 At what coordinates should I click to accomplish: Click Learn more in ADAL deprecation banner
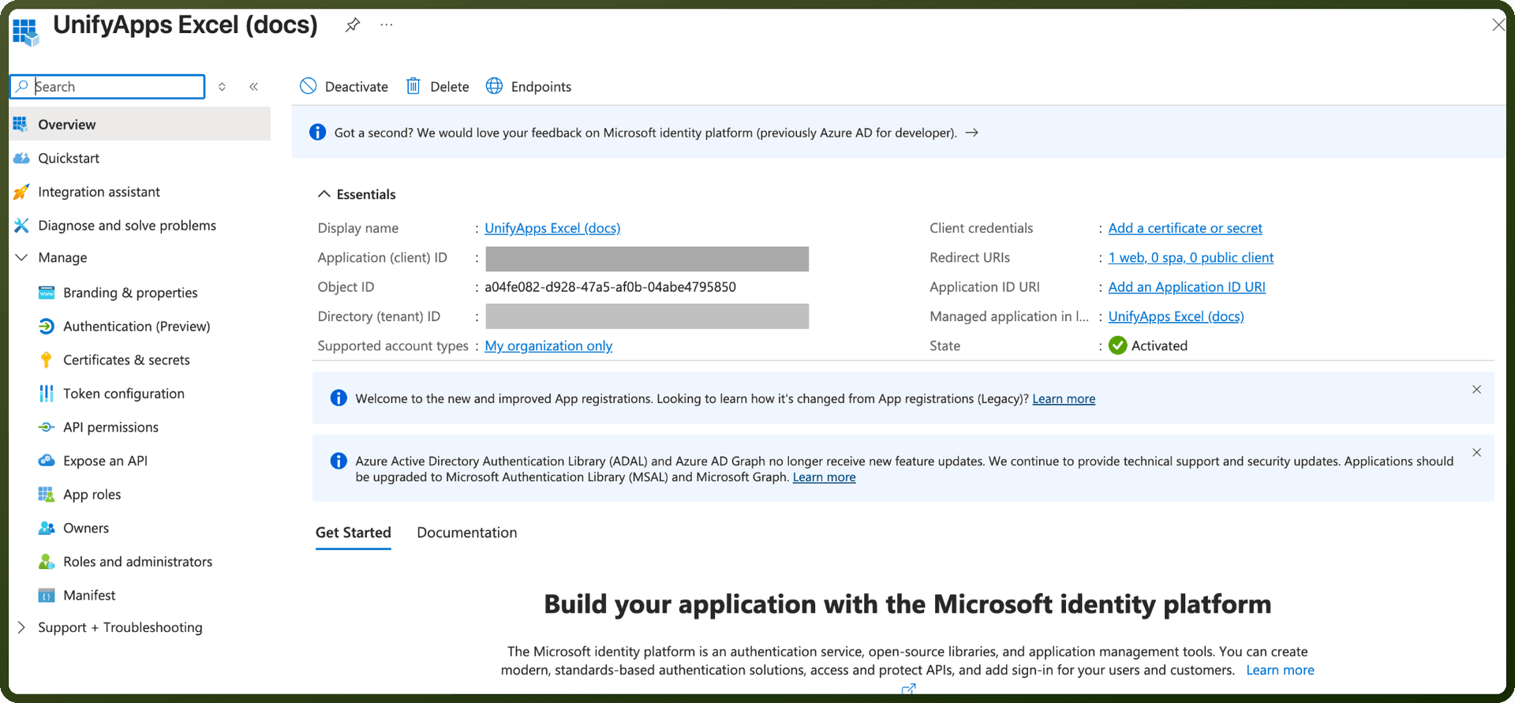[x=824, y=477]
